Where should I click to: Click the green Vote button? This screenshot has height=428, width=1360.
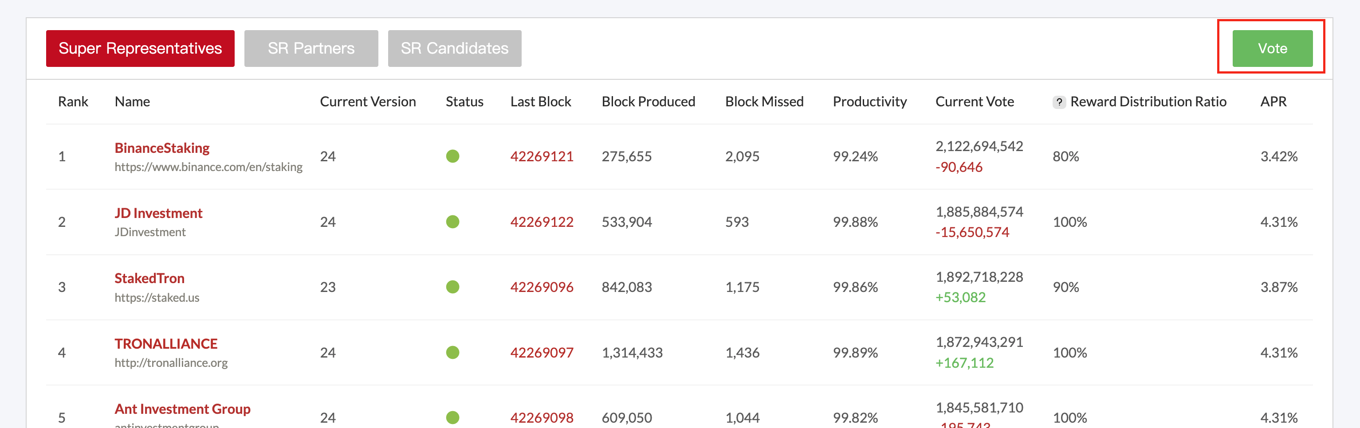[1272, 48]
